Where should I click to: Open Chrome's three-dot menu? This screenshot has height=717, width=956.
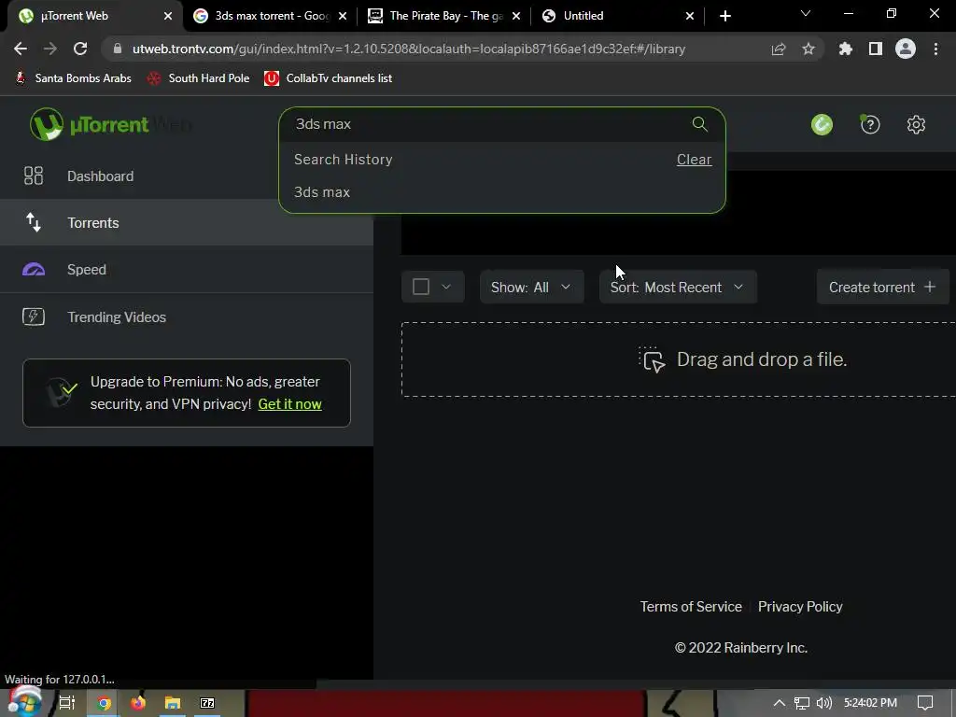point(935,49)
